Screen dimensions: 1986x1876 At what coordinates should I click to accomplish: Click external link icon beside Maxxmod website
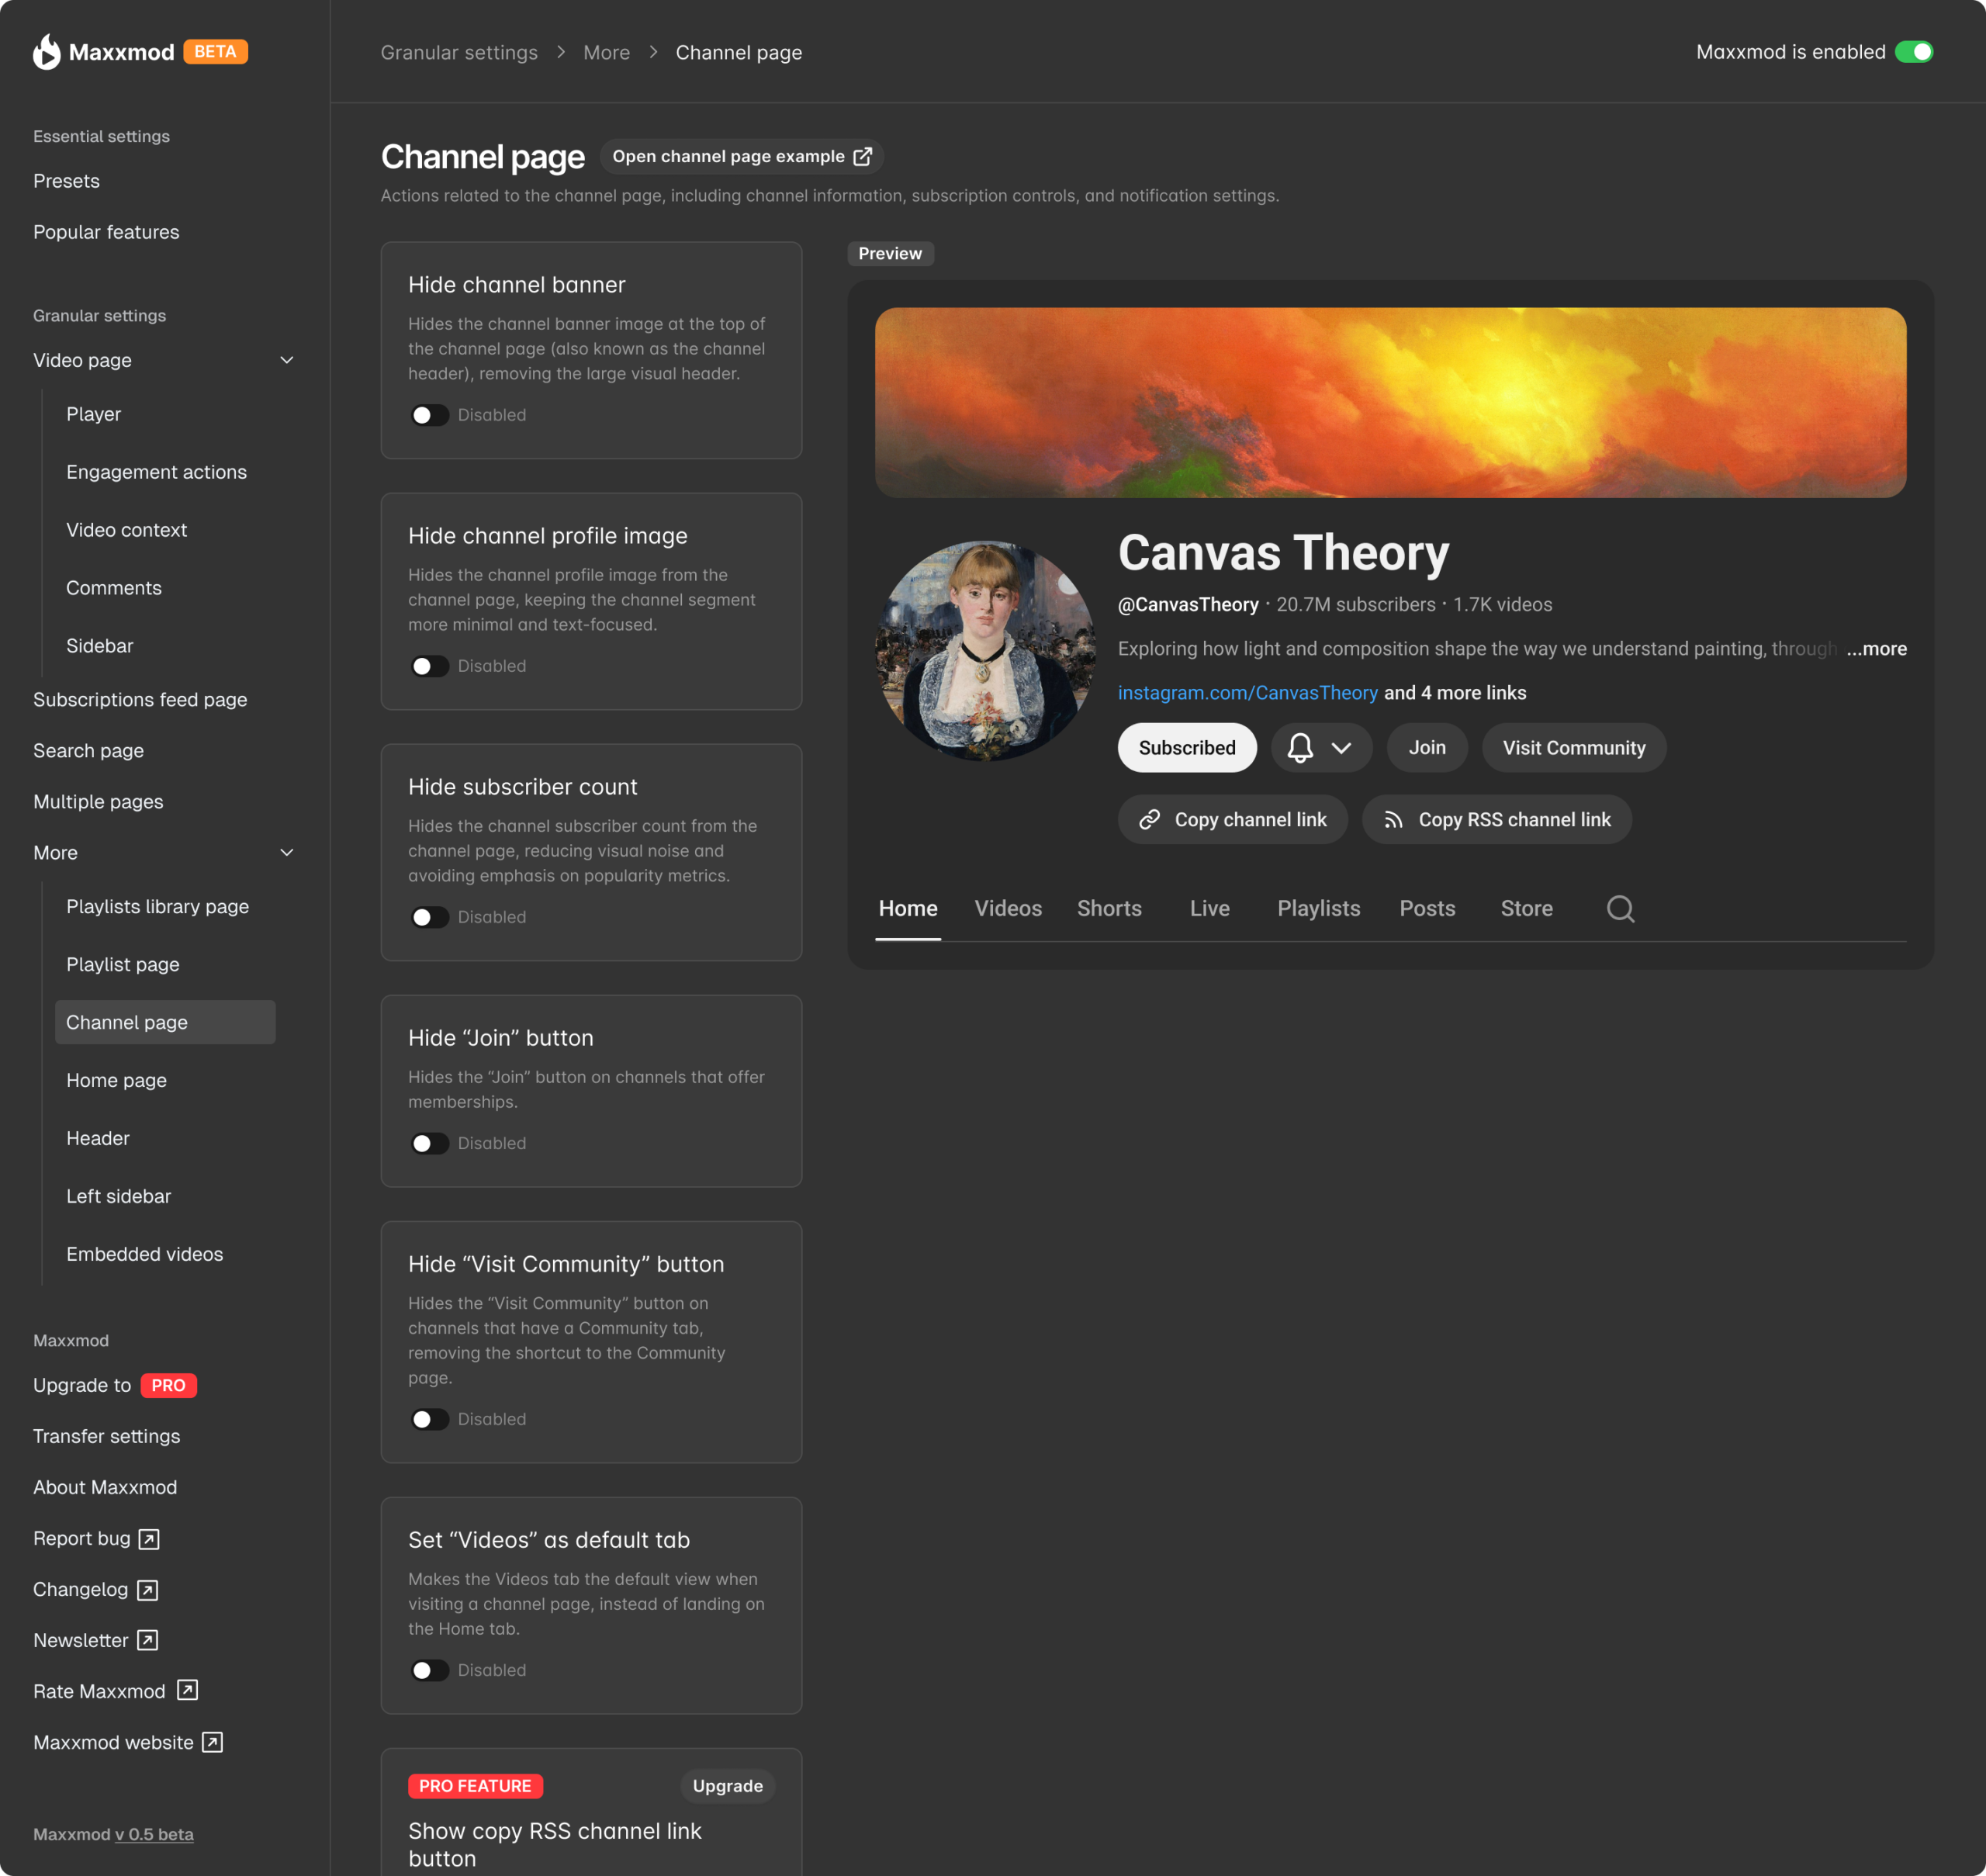point(212,1742)
